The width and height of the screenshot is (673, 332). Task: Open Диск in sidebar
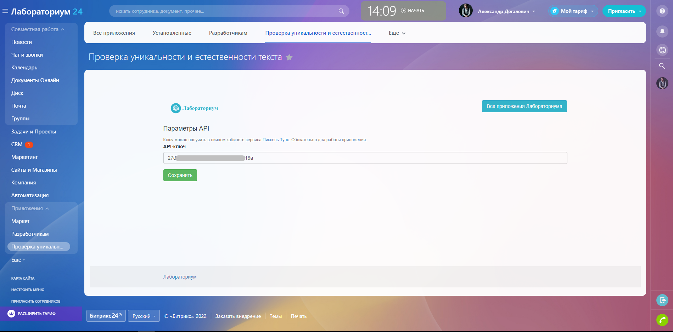tap(17, 93)
